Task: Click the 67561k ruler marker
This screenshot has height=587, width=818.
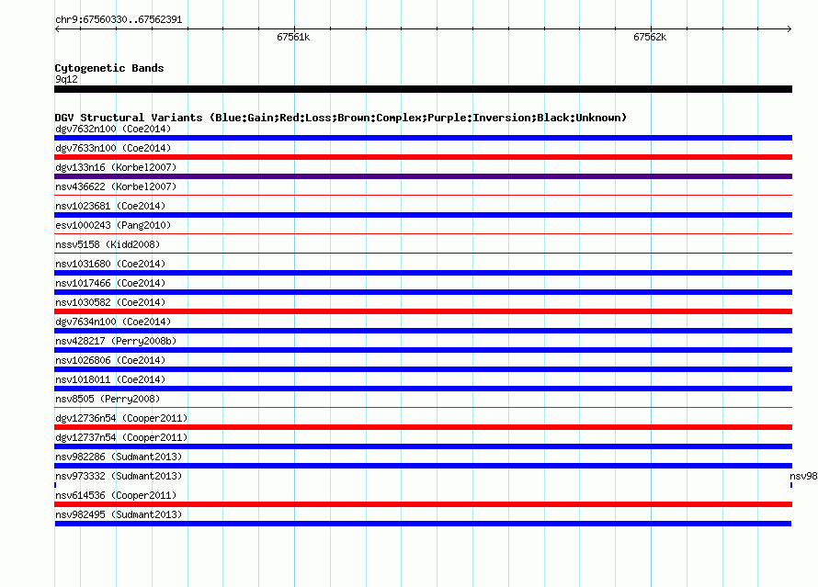Action: [293, 37]
